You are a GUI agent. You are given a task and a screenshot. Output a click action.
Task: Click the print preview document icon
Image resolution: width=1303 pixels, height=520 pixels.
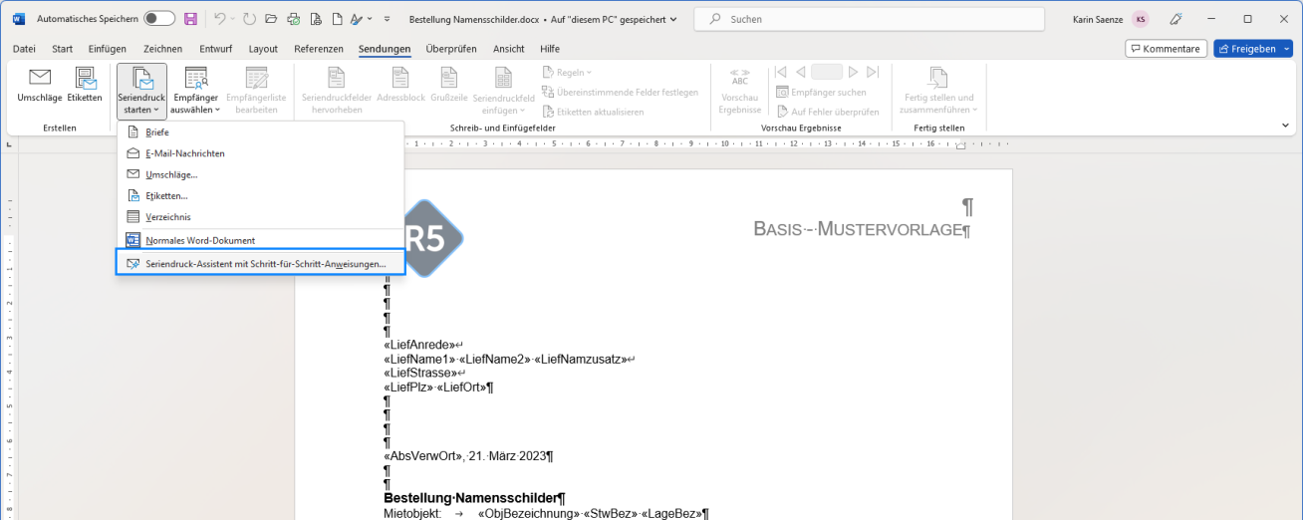[x=315, y=19]
